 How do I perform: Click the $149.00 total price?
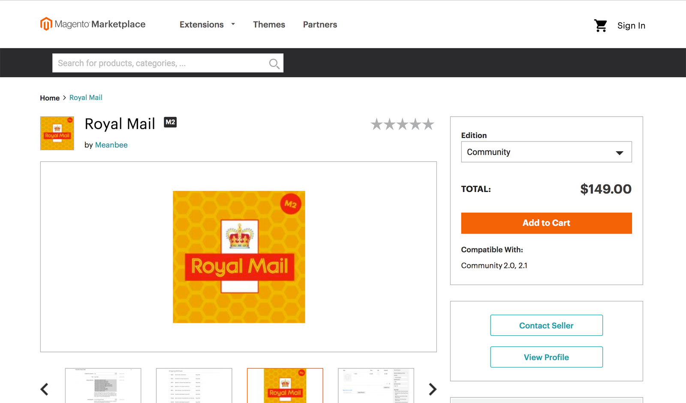coord(605,189)
